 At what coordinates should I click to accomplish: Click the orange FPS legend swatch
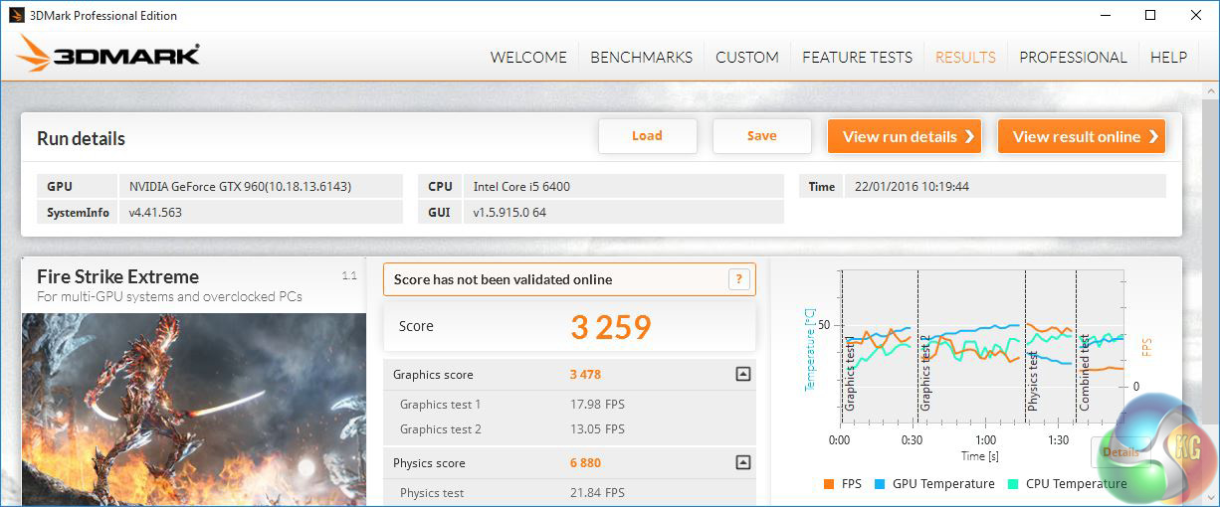828,484
